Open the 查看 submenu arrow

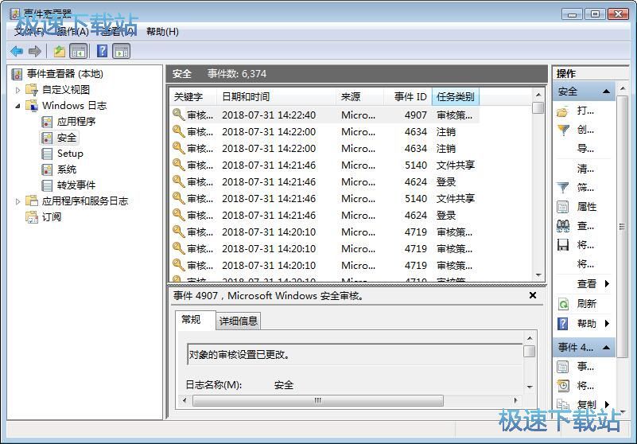click(x=607, y=284)
